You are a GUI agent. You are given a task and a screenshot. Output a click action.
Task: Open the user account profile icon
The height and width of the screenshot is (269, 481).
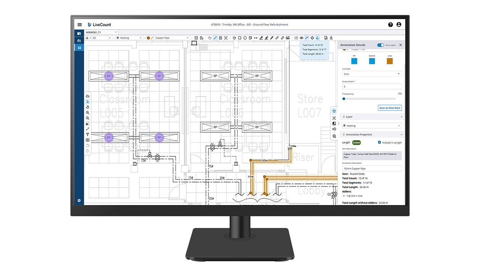(399, 25)
